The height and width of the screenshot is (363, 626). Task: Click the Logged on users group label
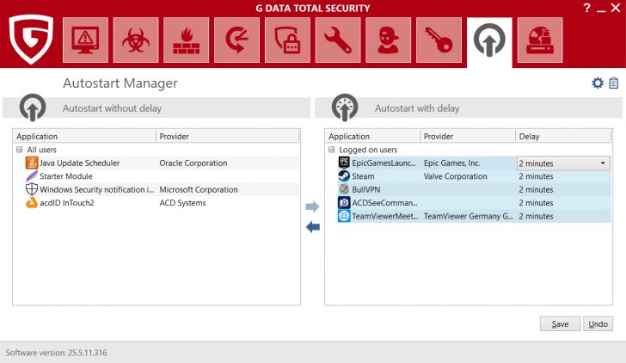(368, 150)
